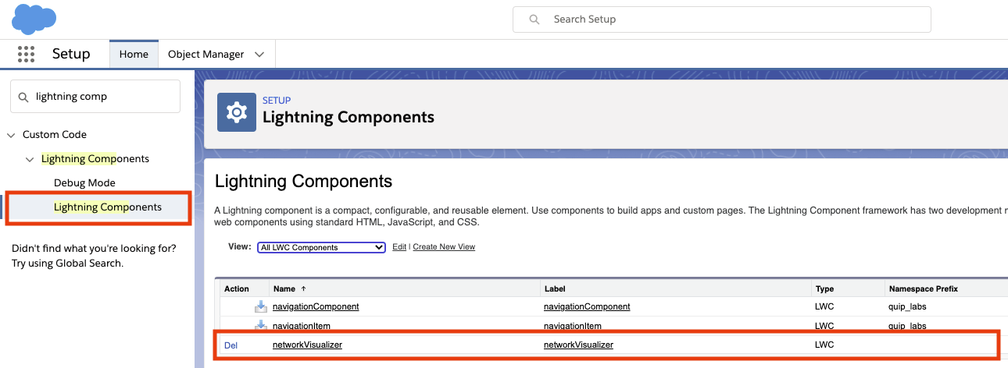Viewport: 1008px width, 368px height.
Task: Click the magnifier icon in Search Setup
Action: (x=534, y=19)
